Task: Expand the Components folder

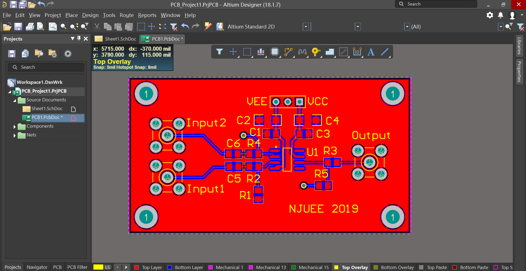Action: pos(15,127)
